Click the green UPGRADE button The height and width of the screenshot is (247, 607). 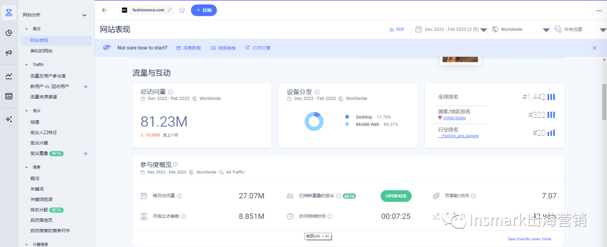396,196
